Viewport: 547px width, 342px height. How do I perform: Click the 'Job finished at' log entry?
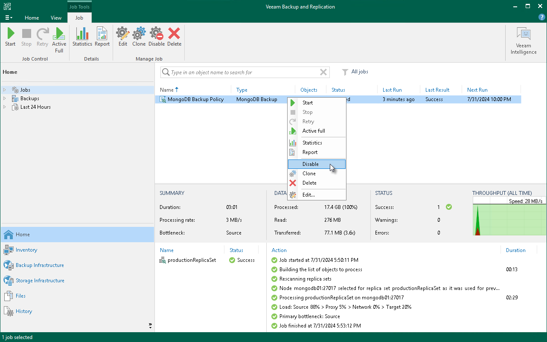click(x=320, y=326)
